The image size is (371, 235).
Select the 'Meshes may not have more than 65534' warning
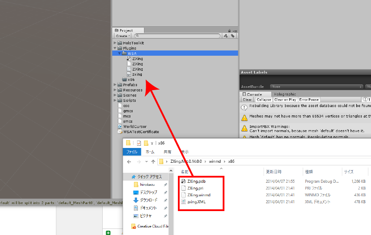coord(305,117)
